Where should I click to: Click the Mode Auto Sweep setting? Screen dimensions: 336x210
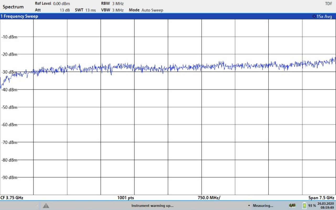tap(152, 10)
